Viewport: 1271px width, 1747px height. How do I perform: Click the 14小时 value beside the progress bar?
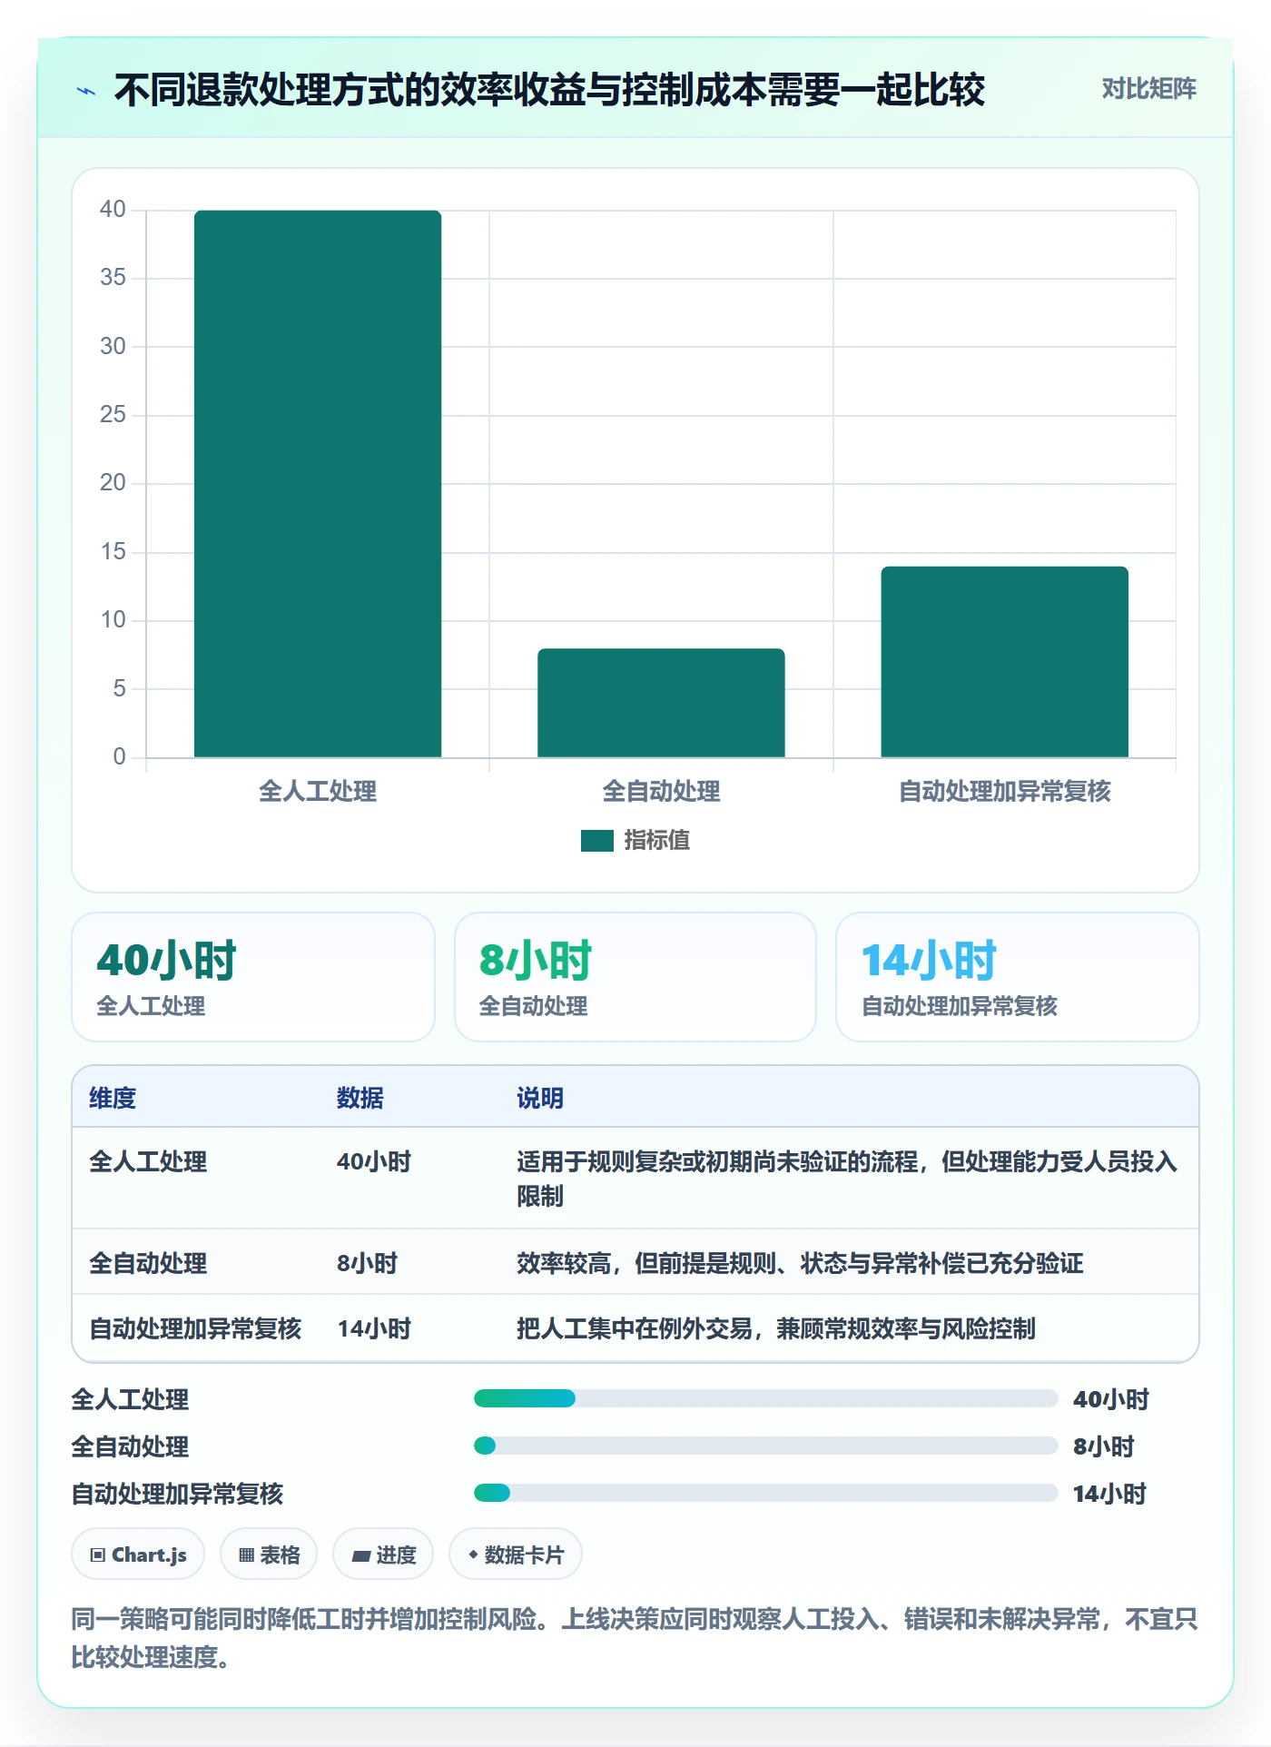pos(1109,1494)
